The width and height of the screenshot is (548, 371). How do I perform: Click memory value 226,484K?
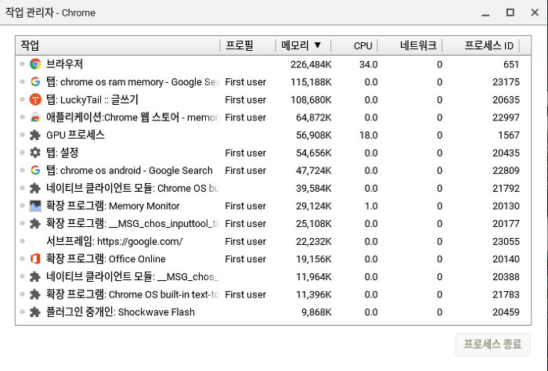[311, 65]
